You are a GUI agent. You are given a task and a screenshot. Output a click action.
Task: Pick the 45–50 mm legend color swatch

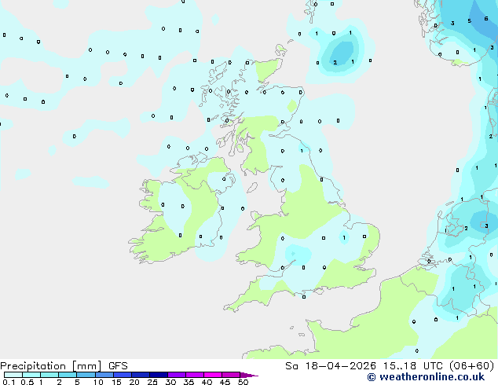tap(231, 375)
